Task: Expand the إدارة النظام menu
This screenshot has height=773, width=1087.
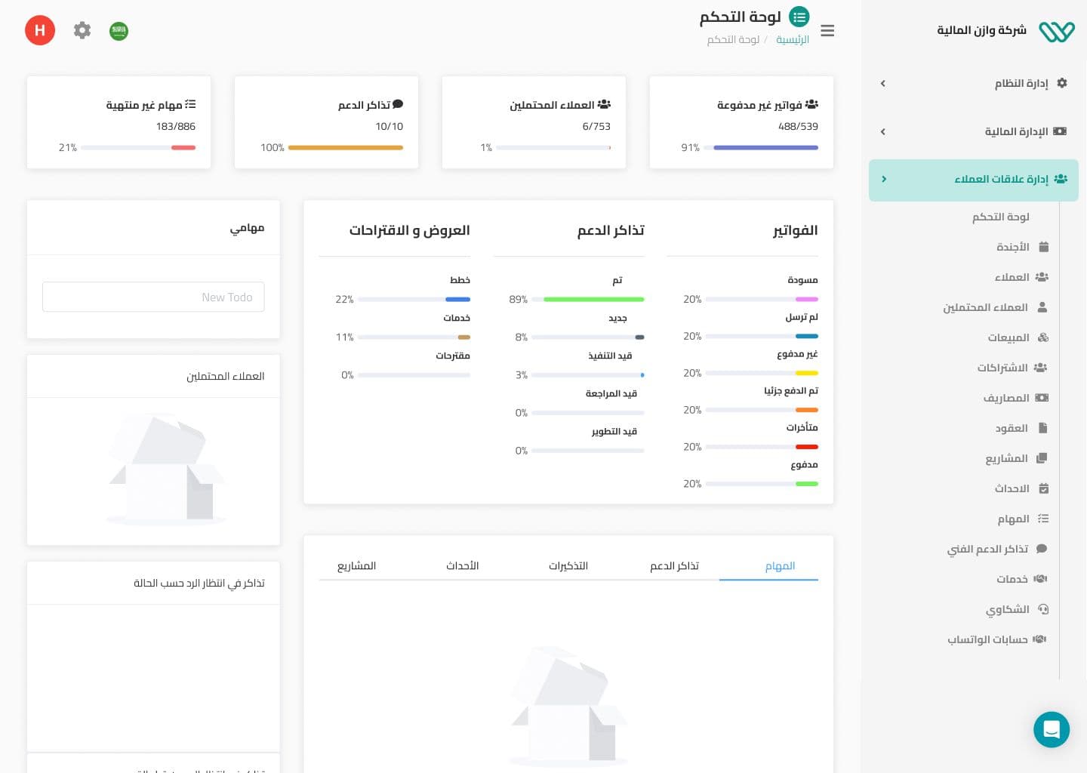Action: pyautogui.click(x=1021, y=83)
